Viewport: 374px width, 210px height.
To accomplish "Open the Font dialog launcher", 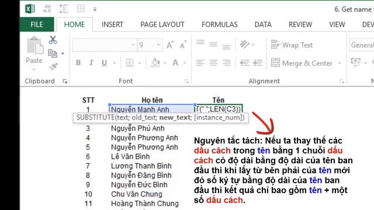I will (186, 82).
